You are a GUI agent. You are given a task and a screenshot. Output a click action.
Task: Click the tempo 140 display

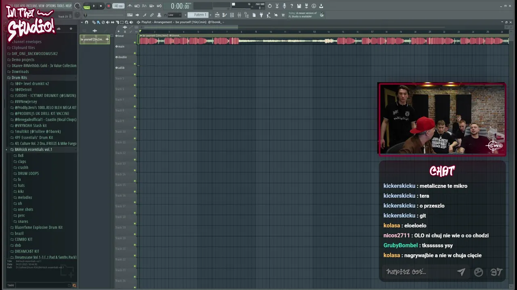118,6
